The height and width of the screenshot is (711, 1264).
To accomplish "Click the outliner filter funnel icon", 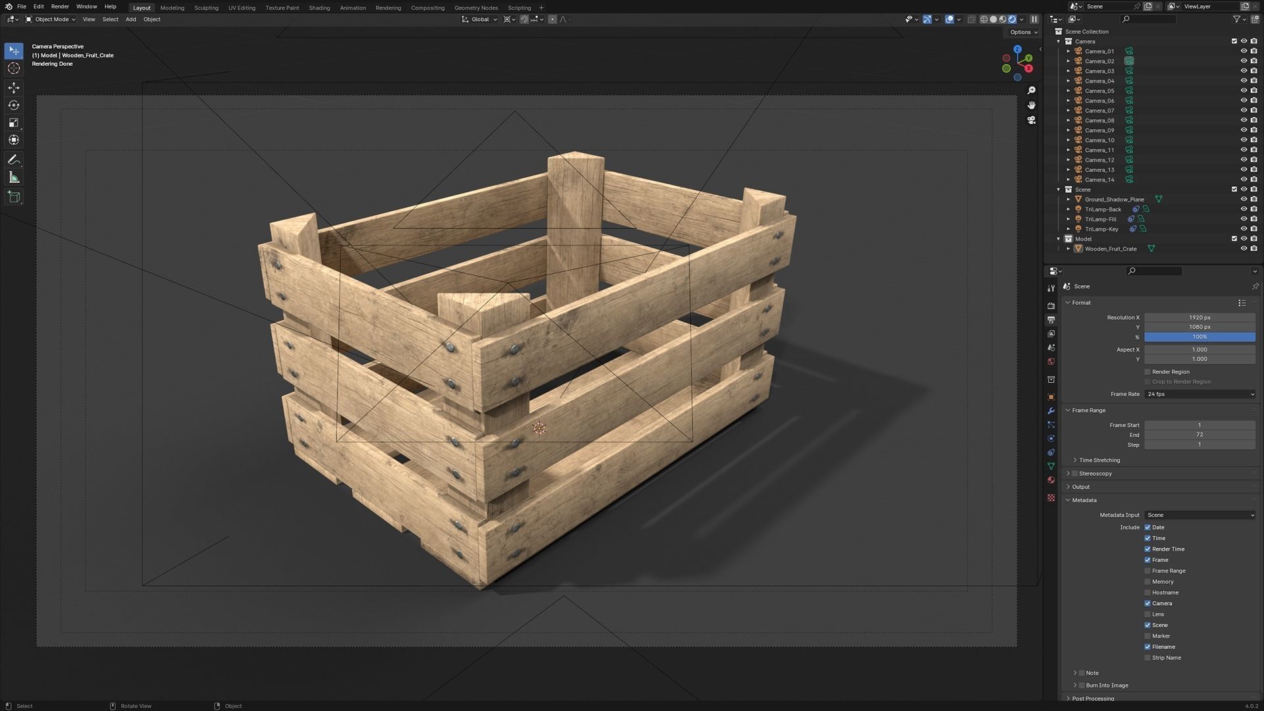I will pos(1237,19).
